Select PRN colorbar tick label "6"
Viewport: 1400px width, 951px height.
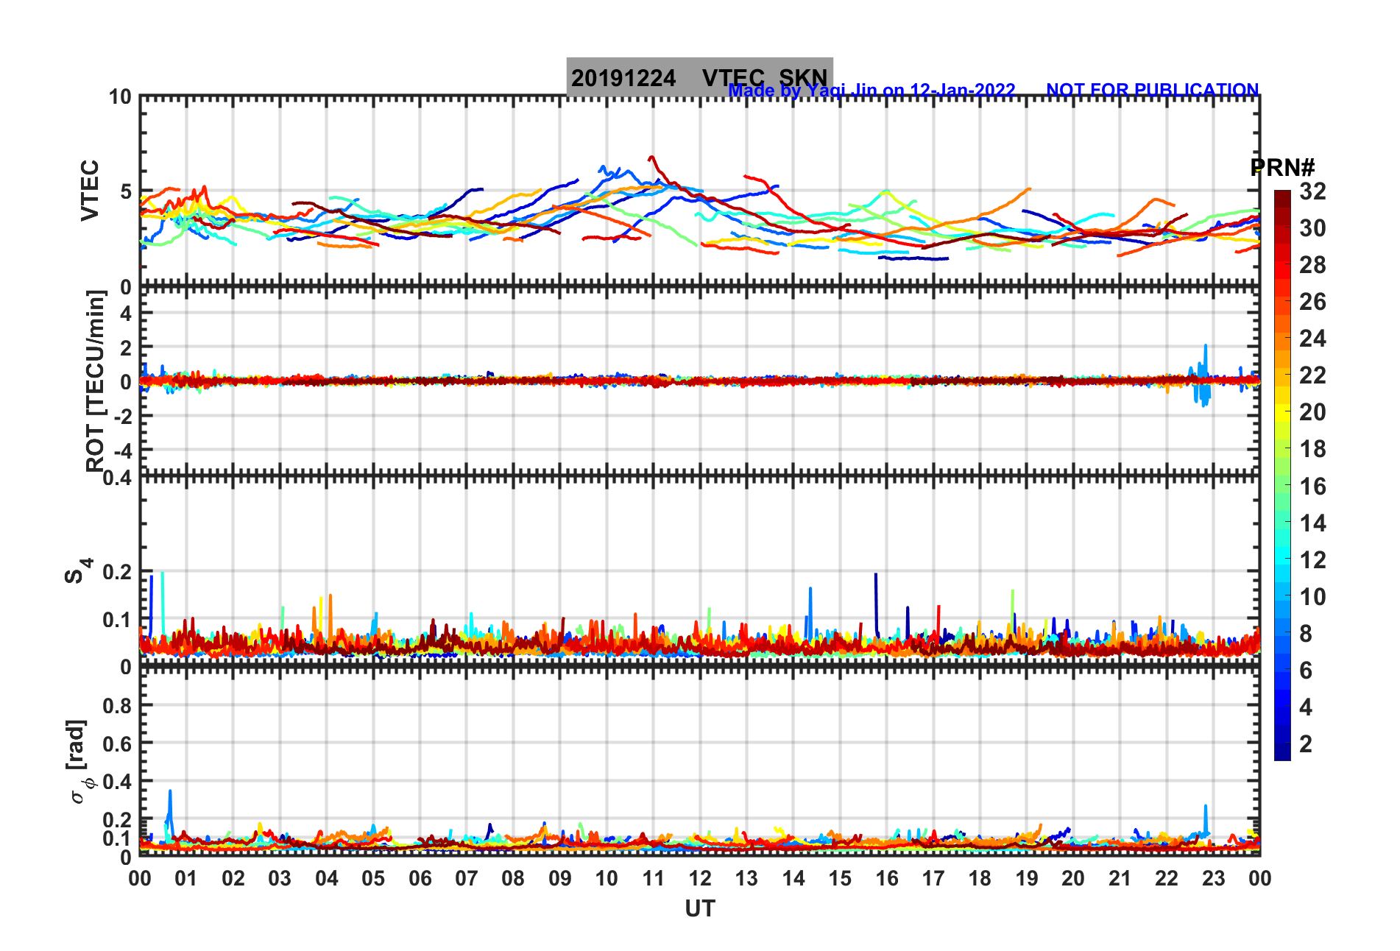[x=1306, y=671]
